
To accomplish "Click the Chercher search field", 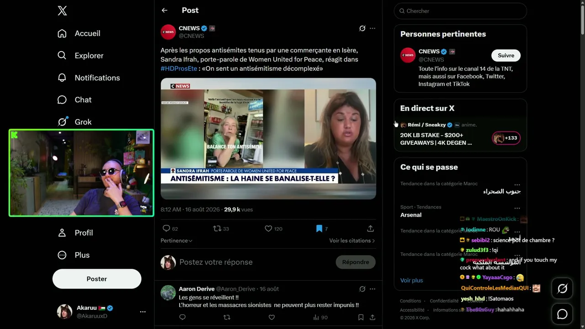I will pyautogui.click(x=460, y=11).
